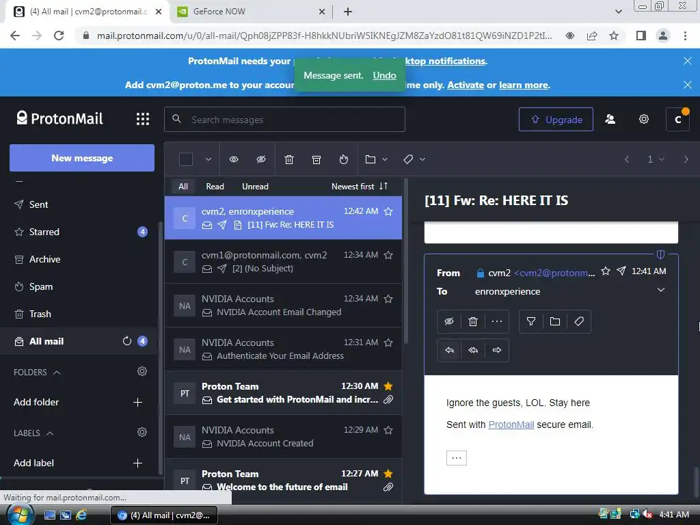
Task: Reply to the open message
Action: (x=449, y=350)
